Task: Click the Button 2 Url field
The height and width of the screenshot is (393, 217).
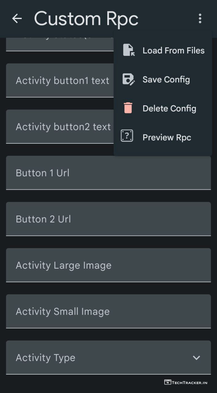Action: [x=108, y=219]
